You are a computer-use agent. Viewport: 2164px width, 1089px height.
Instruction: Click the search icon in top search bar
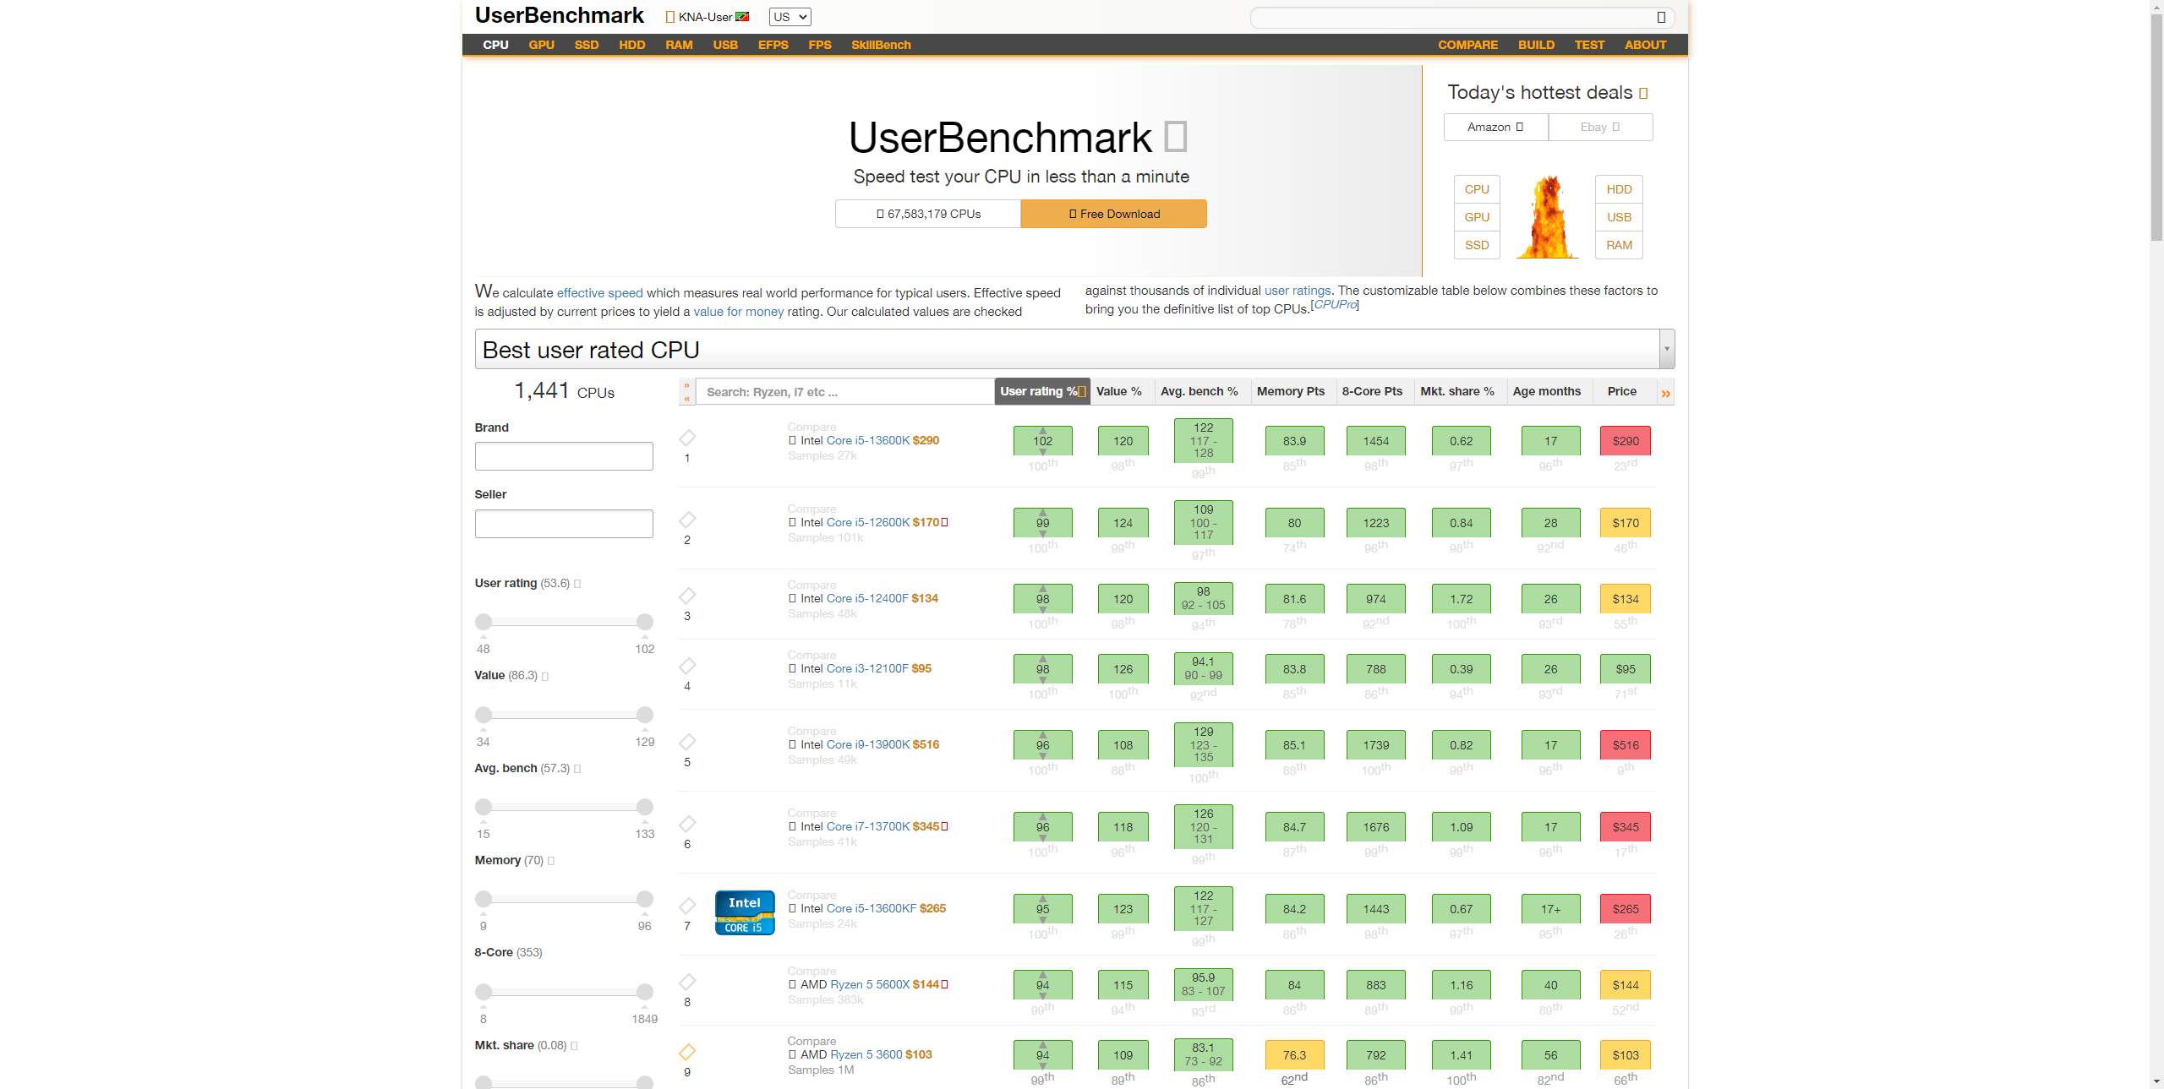[1661, 17]
